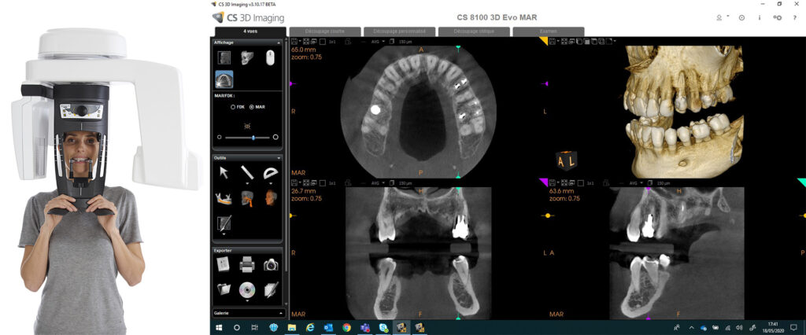The image size is (806, 335).
Task: Open the Examen tab
Action: [549, 31]
